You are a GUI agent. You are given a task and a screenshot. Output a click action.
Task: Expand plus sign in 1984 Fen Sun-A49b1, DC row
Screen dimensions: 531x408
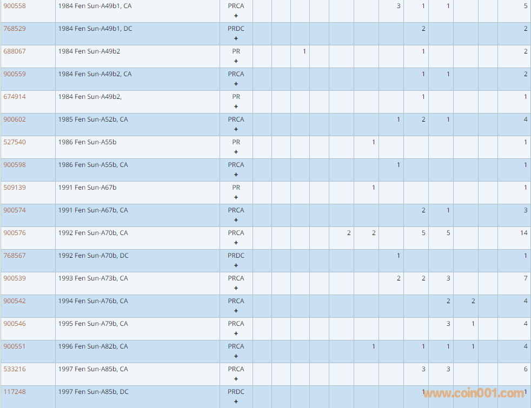tap(236, 38)
